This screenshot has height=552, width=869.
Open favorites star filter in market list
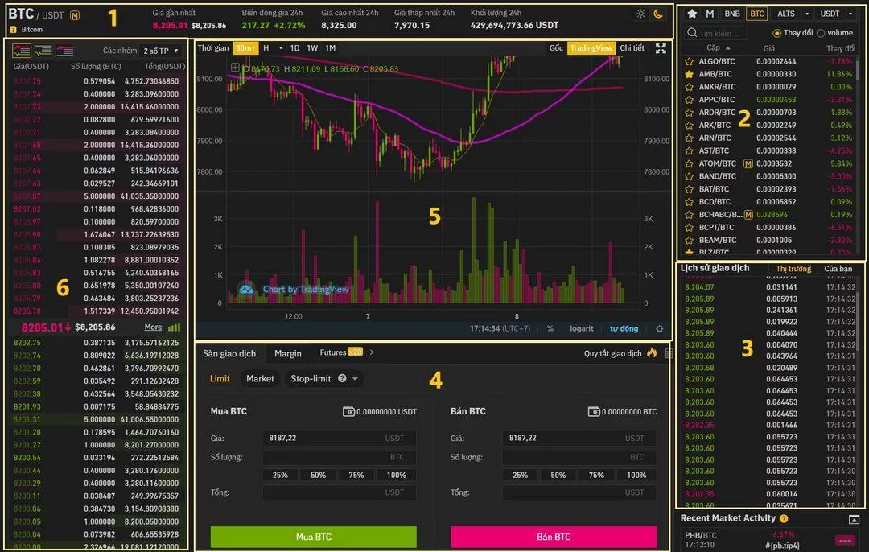click(692, 14)
